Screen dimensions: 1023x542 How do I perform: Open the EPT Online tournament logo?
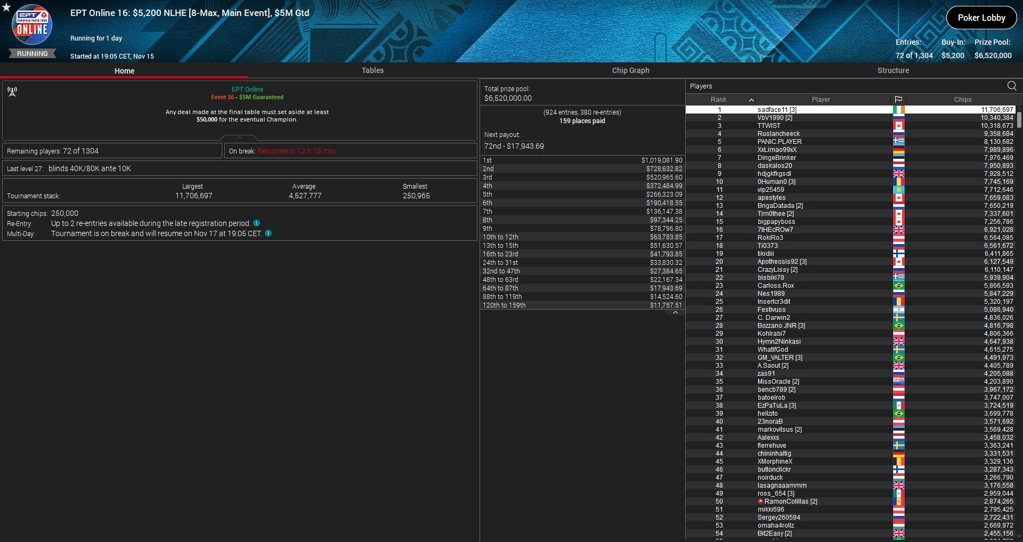coord(32,25)
